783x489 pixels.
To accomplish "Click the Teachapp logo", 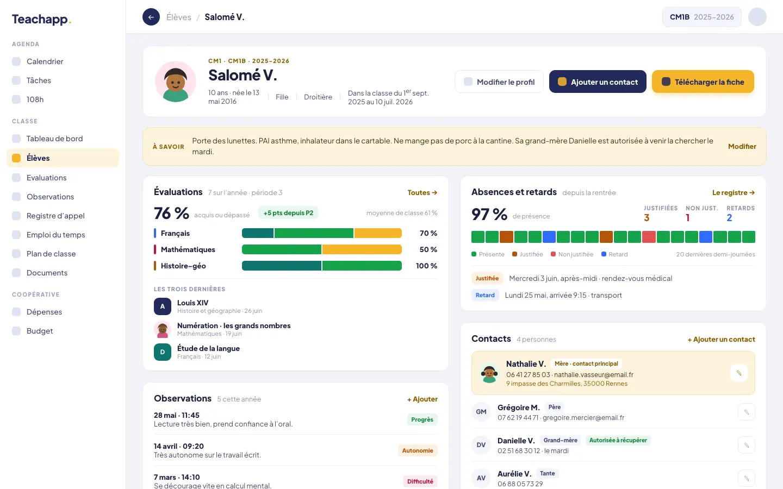I will 42,20.
